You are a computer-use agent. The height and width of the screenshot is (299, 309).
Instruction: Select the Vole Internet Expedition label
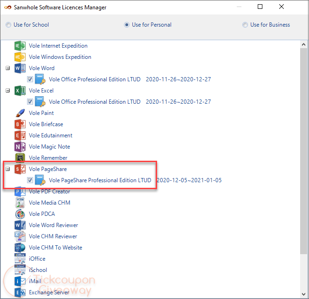click(58, 46)
